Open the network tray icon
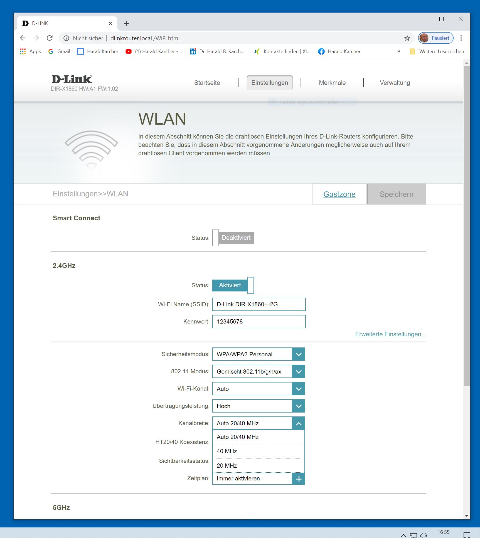The width and height of the screenshot is (480, 538). pos(413,535)
